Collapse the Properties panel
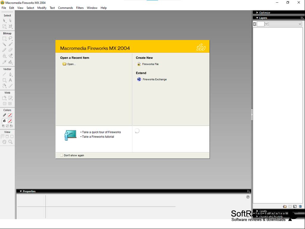 coord(21,191)
